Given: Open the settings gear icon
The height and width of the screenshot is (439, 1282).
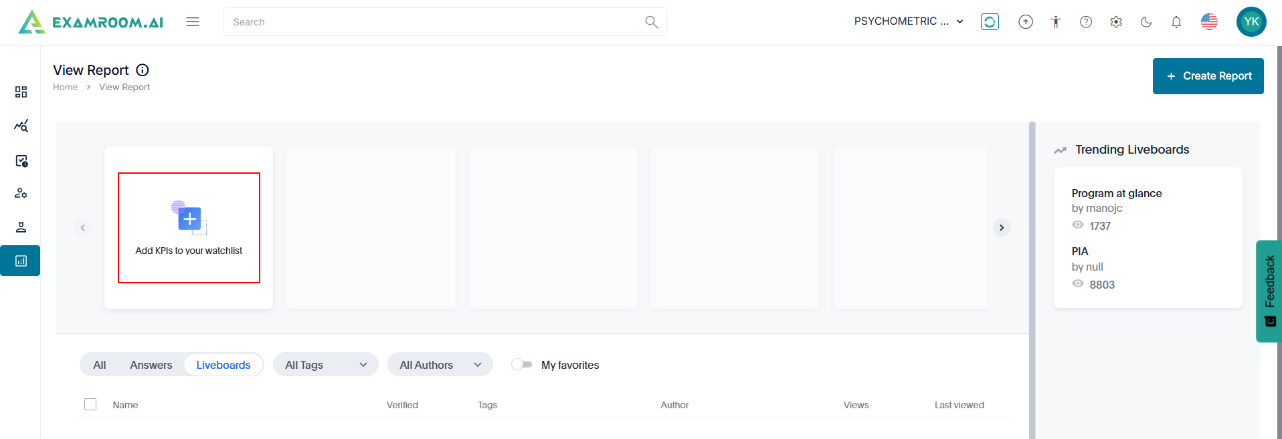Looking at the screenshot, I should pos(1116,22).
